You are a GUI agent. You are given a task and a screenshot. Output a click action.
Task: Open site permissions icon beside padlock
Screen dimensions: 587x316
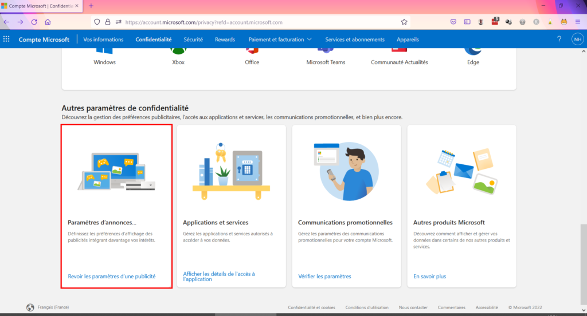point(118,22)
